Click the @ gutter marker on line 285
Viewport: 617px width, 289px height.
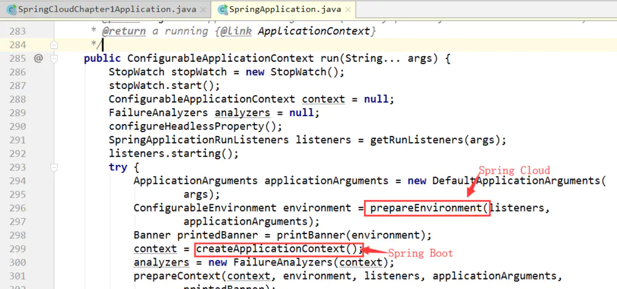click(38, 59)
